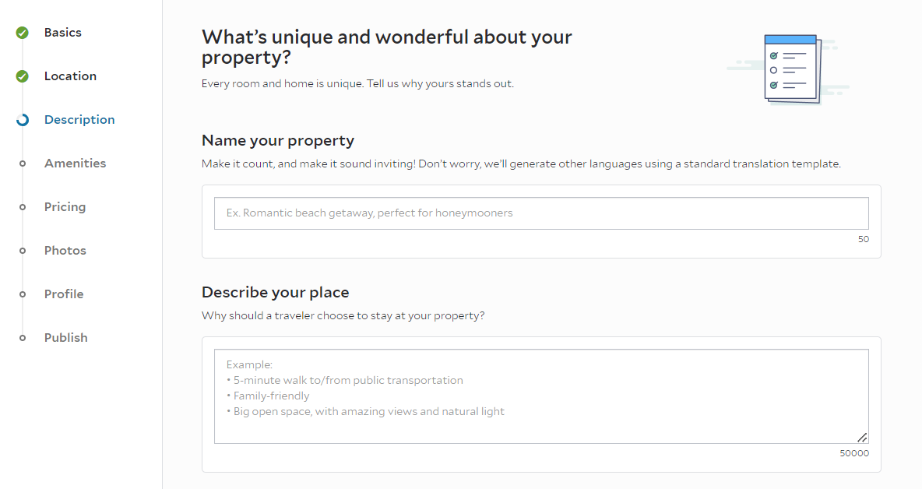Screen dimensions: 922x489
Task: Click the checklist notepad illustration
Action: [790, 69]
